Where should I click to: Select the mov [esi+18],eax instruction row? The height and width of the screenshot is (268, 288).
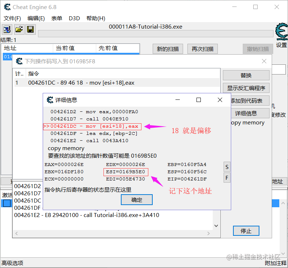coord(117,83)
